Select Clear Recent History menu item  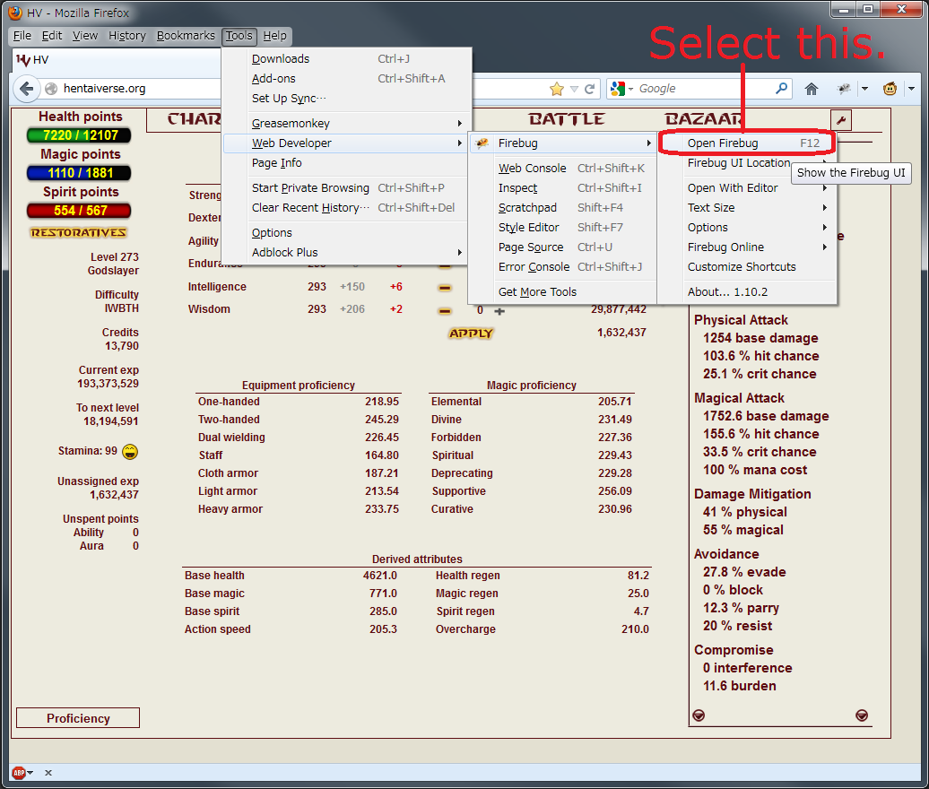(347, 208)
